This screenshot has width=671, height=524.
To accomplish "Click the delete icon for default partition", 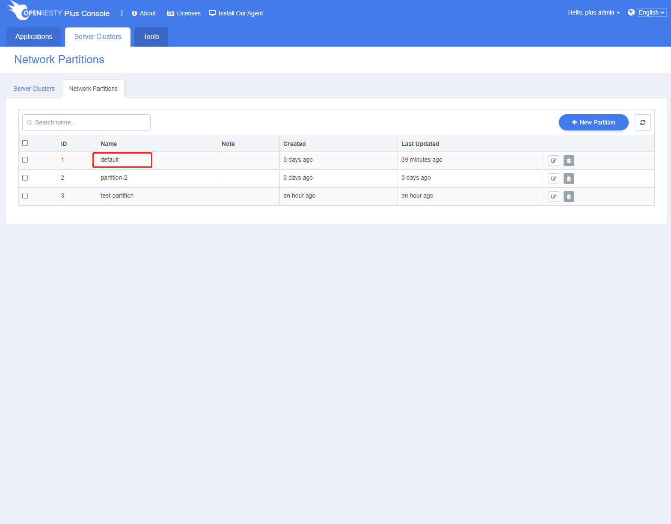I will [569, 161].
